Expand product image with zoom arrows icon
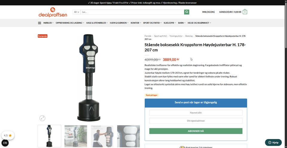 [42, 118]
